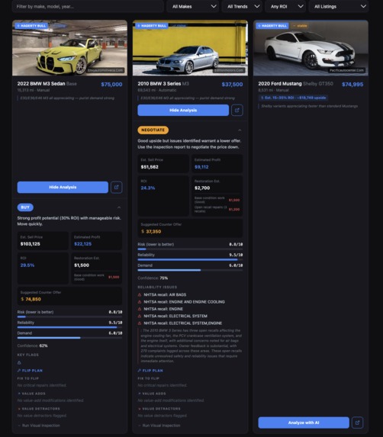
Task: Open the white Ford Mustang Shelby photo
Action: click(x=311, y=47)
